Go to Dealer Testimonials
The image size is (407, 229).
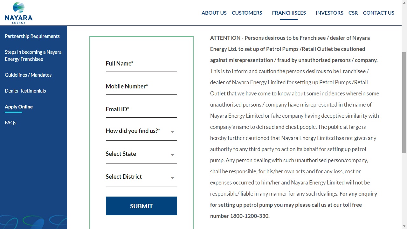click(x=25, y=91)
